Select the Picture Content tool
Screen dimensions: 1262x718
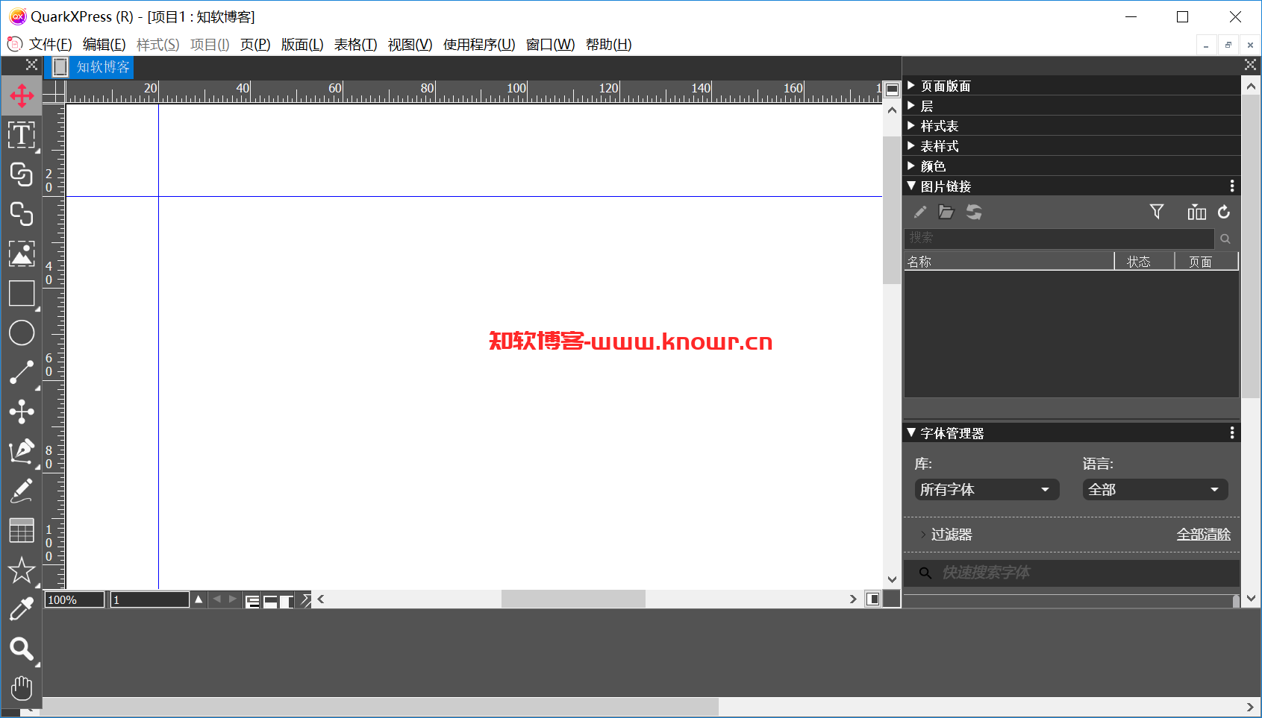(22, 253)
